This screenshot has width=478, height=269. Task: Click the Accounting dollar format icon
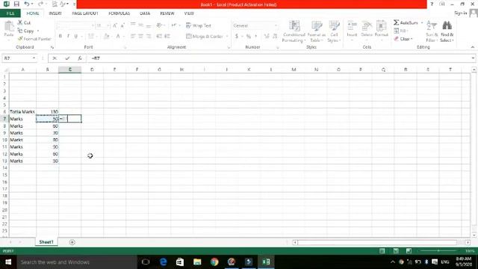coord(237,36)
